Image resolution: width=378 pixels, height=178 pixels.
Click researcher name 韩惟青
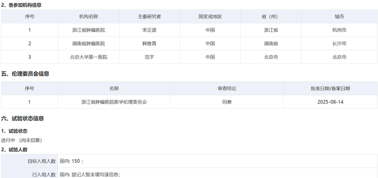point(149,44)
